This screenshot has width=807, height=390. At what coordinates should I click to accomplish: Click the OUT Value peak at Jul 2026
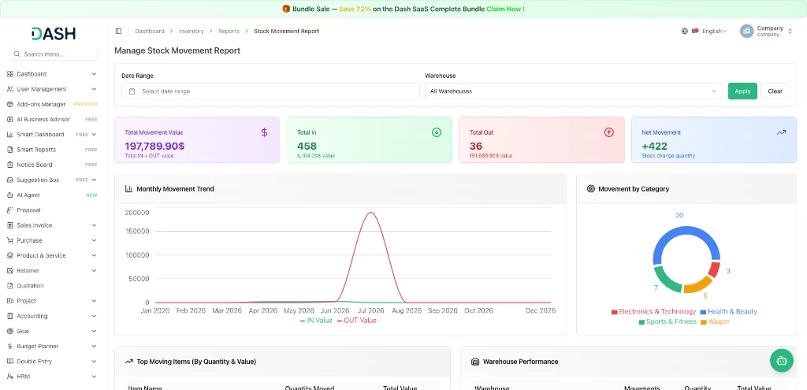(370, 212)
